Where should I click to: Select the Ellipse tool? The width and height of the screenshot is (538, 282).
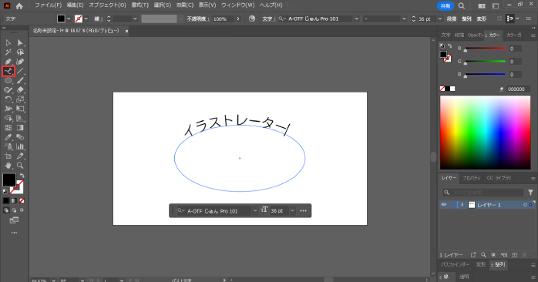tap(8, 81)
